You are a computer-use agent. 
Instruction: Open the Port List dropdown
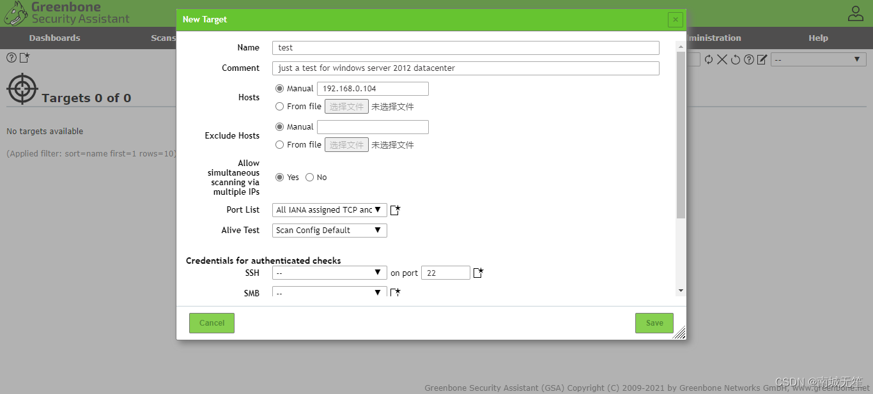(x=330, y=209)
